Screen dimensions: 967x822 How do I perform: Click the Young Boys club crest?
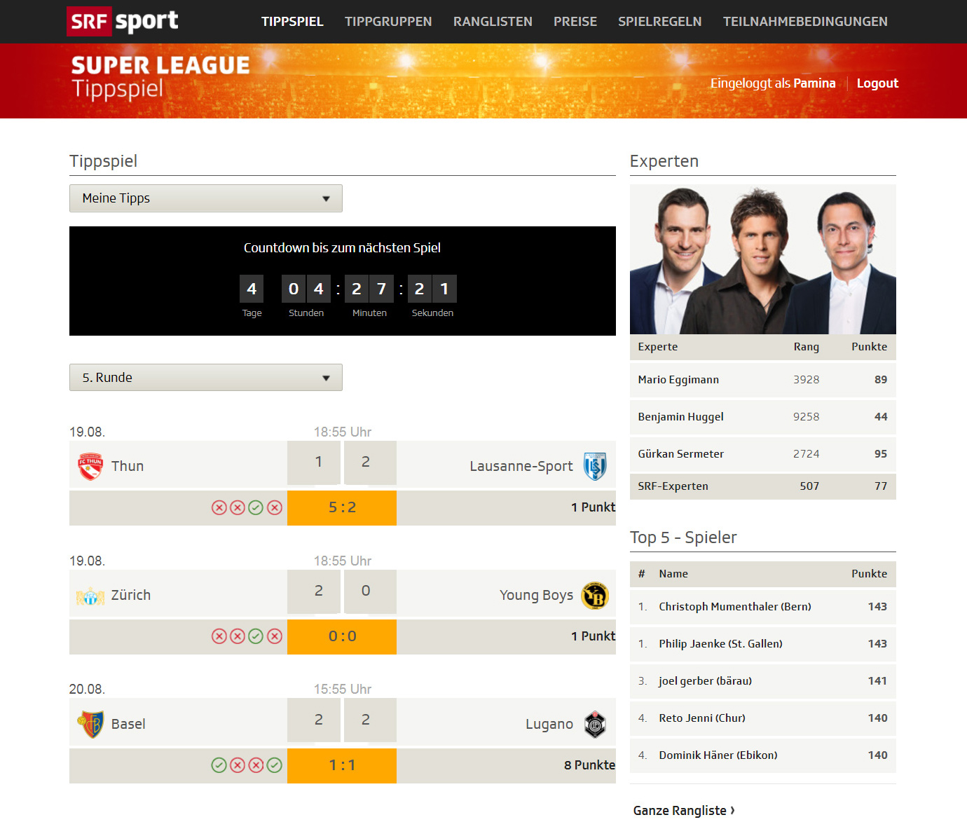tap(595, 596)
